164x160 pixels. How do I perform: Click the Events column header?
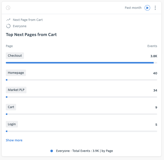[x=152, y=46]
